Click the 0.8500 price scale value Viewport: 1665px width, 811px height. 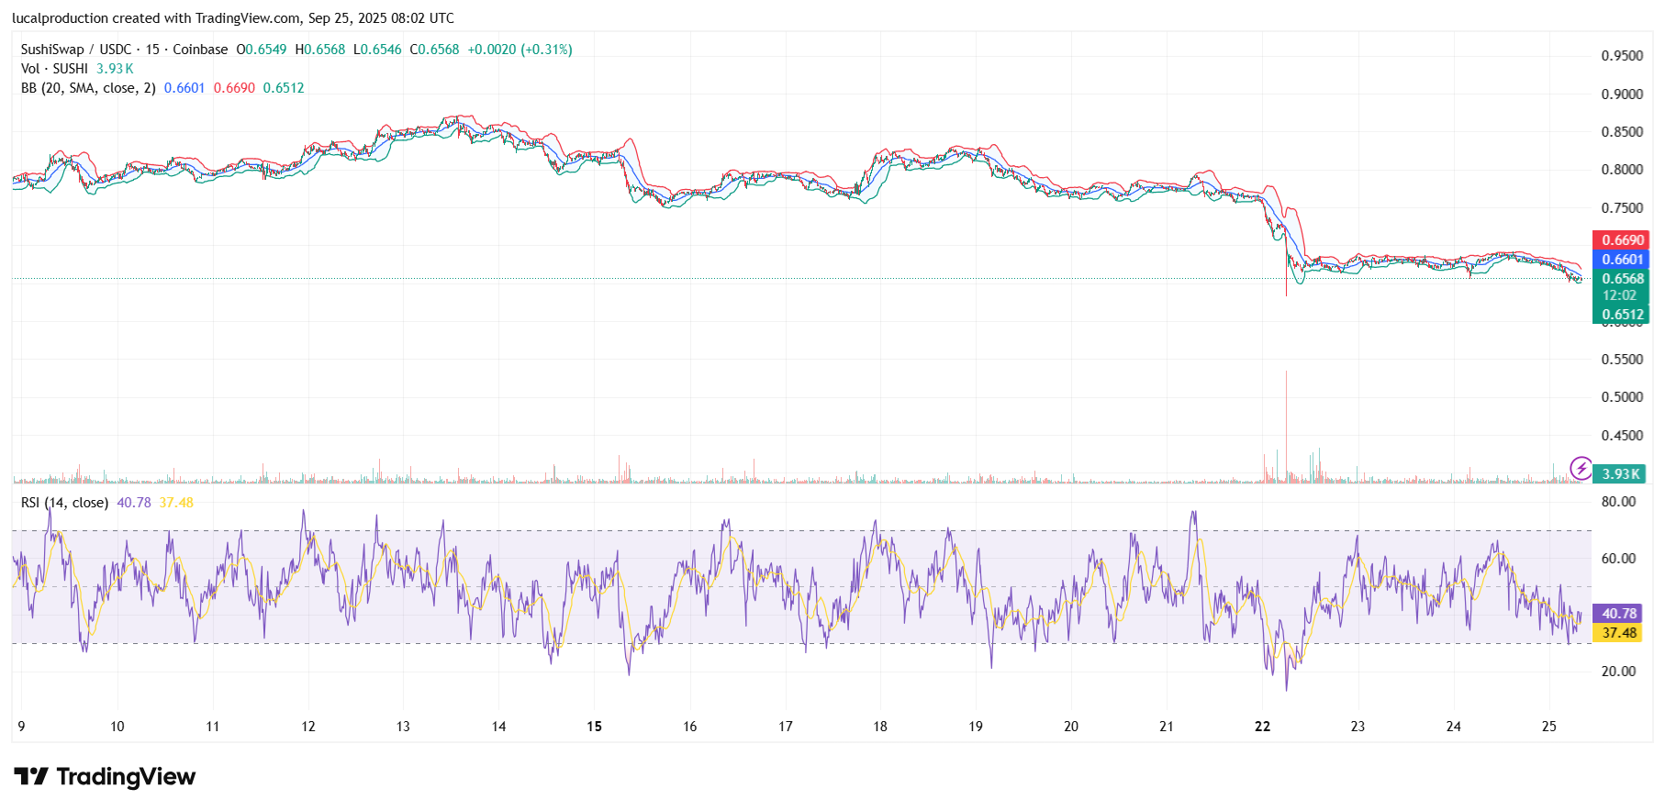point(1622,132)
